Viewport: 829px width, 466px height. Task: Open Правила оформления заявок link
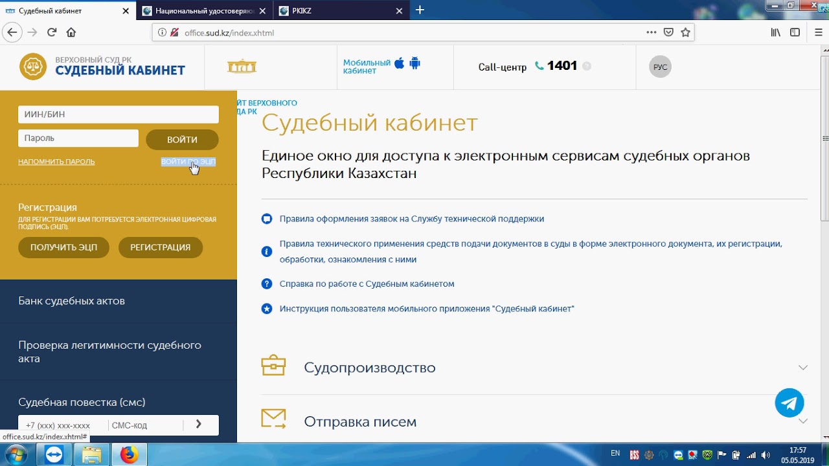pos(412,219)
